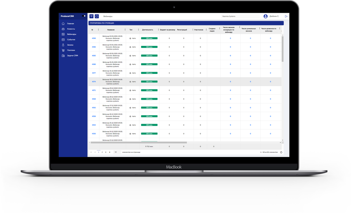Open the Платежи cart icon in sidebar

pos(63,50)
